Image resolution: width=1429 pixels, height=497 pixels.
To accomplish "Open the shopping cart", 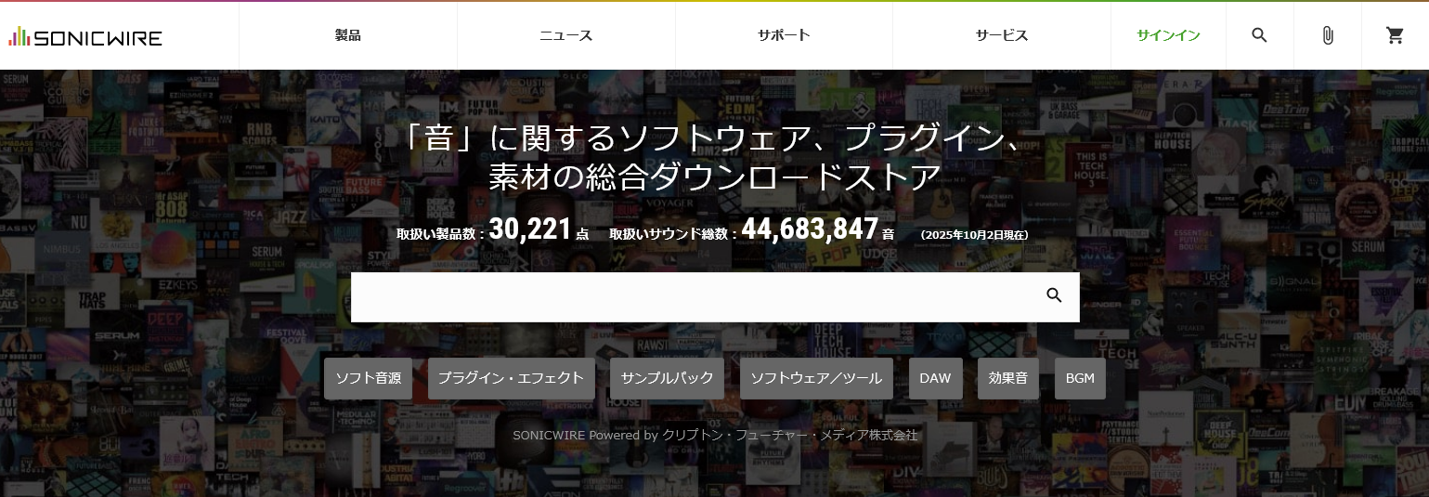I will pyautogui.click(x=1395, y=35).
